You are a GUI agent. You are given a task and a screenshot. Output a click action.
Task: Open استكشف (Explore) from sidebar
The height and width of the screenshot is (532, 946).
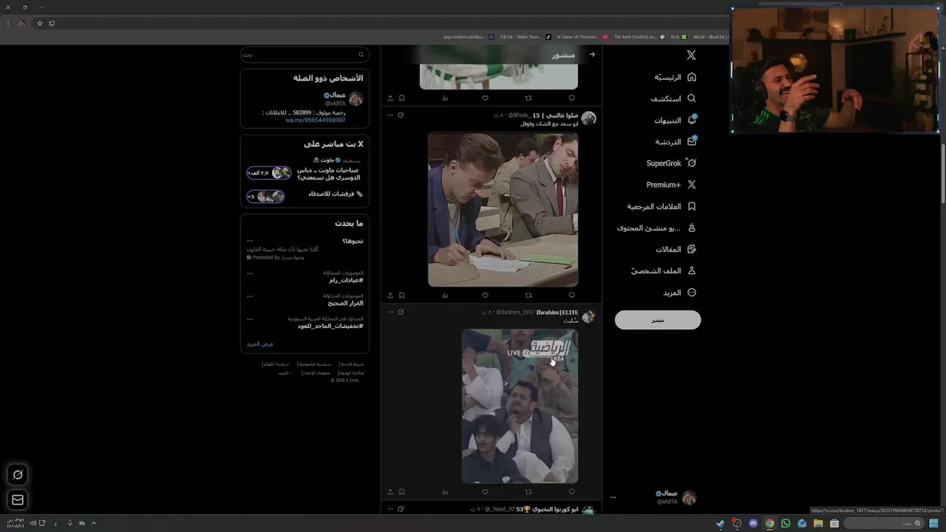pos(673,98)
